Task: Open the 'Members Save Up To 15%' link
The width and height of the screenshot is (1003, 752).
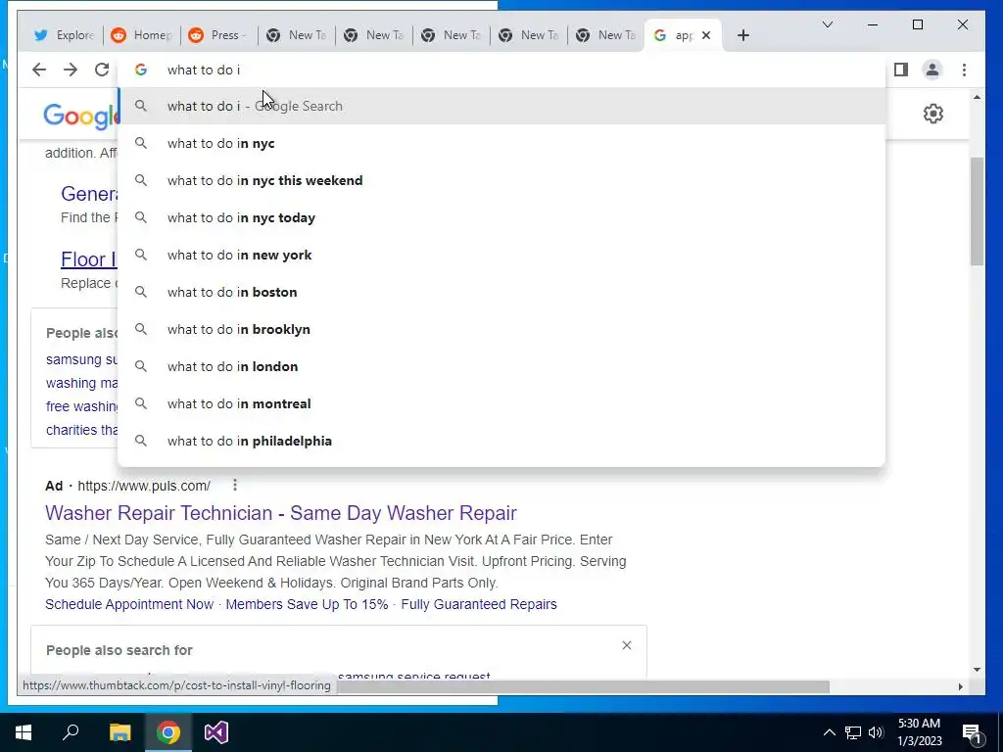Action: point(307,604)
